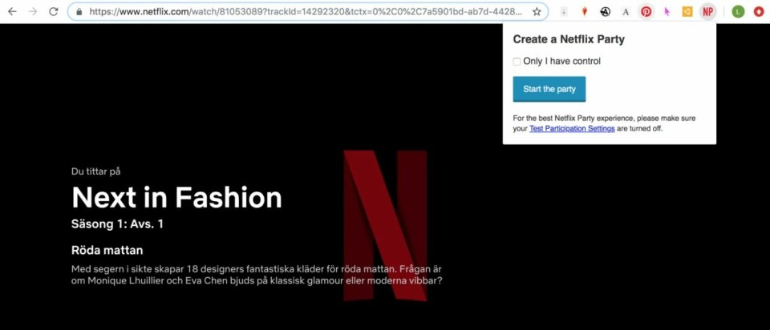Click the orange square extension icon
The image size is (770, 330).
click(x=687, y=12)
